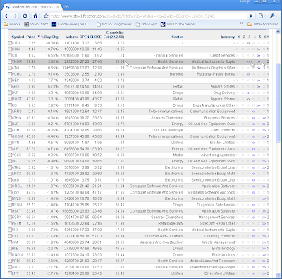Open the wrench settings menu

[274, 16]
